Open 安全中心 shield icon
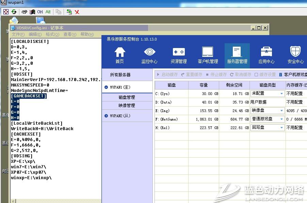Image resolution: width=307 pixels, height=203 pixels. pos(295,55)
